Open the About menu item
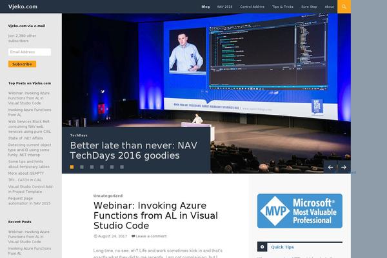Screen dimensions: 387x258 pos(329,6)
